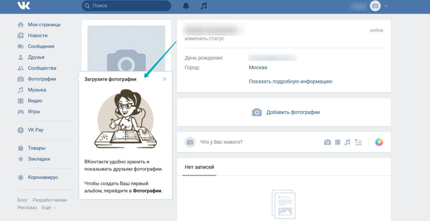Click the article editor icon in post box
Image resolution: width=430 pixels, height=221 pixels.
coord(358,142)
